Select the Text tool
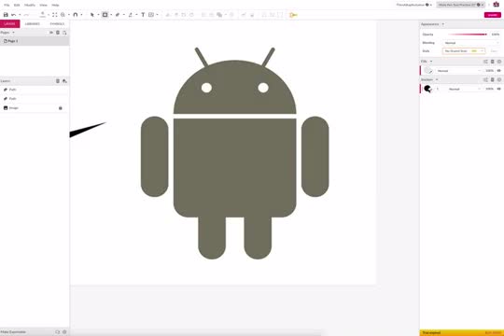The image size is (504, 336). (x=143, y=15)
